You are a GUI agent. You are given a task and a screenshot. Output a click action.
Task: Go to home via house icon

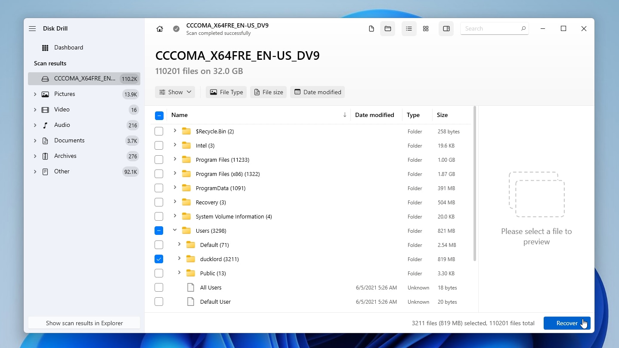click(x=160, y=29)
